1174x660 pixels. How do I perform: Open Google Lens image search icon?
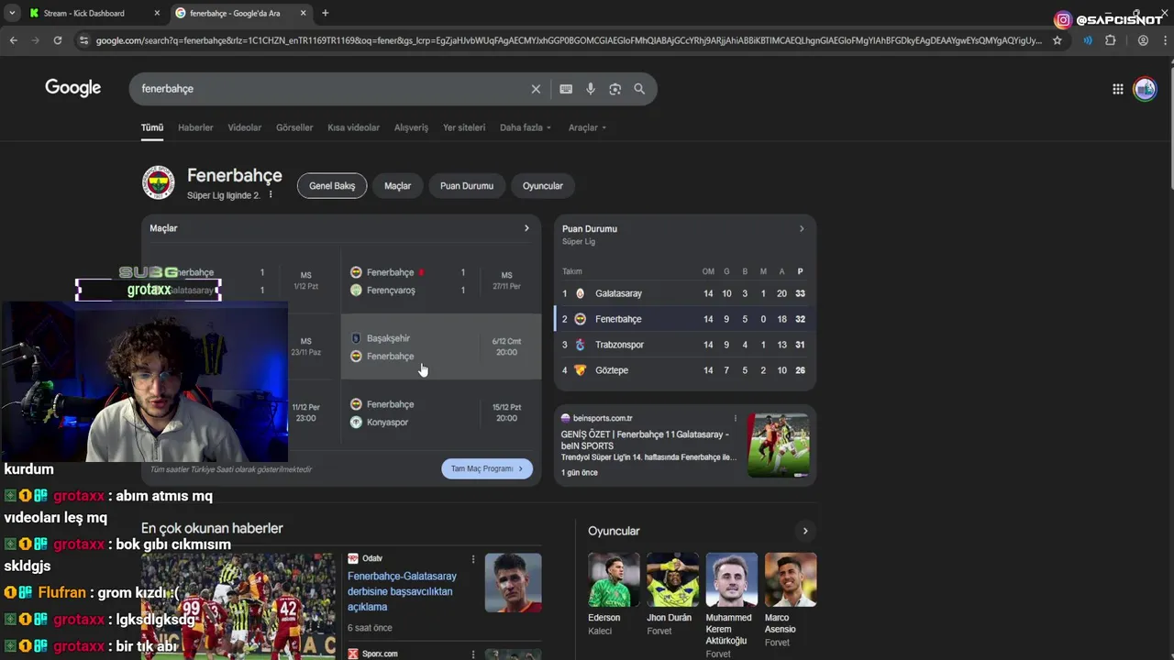click(x=615, y=89)
